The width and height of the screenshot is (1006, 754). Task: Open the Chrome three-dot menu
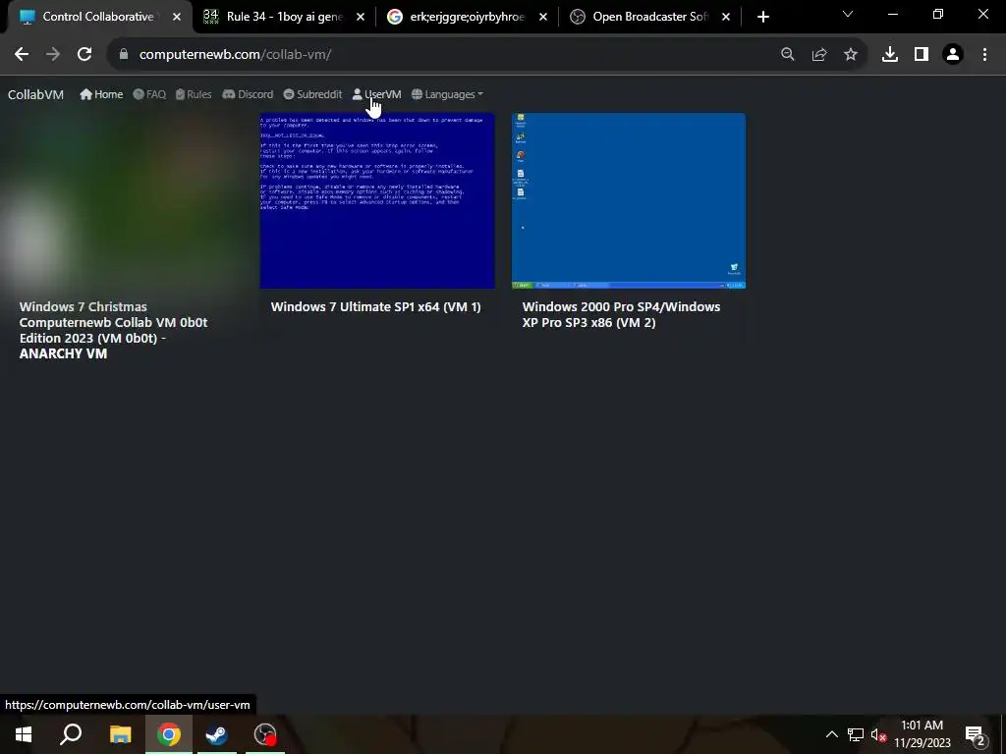point(984,55)
